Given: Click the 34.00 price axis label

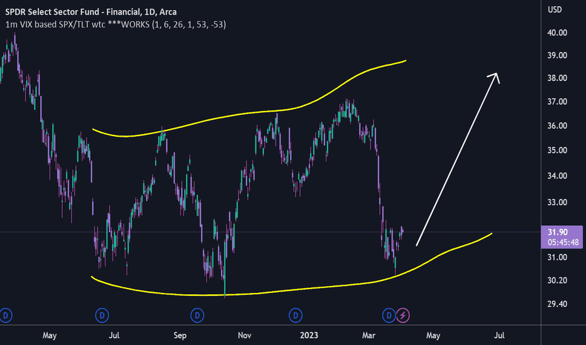Looking at the screenshot, I should pos(557,176).
